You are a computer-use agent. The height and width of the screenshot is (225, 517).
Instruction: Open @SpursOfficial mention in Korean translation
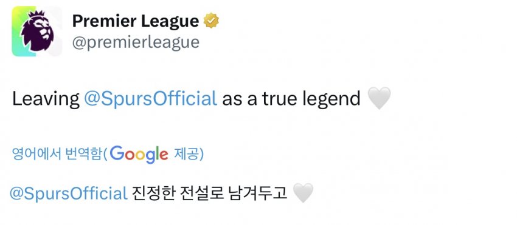(69, 193)
